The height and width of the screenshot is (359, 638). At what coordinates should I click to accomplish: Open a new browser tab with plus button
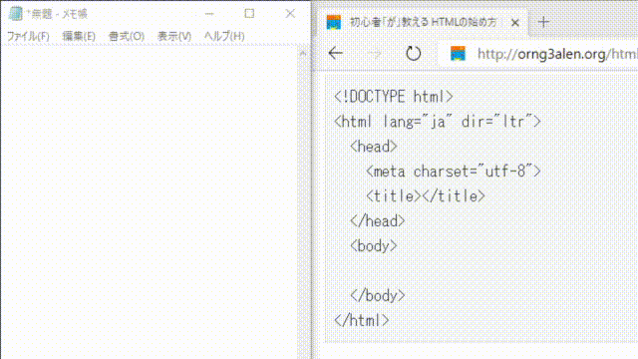point(543,22)
